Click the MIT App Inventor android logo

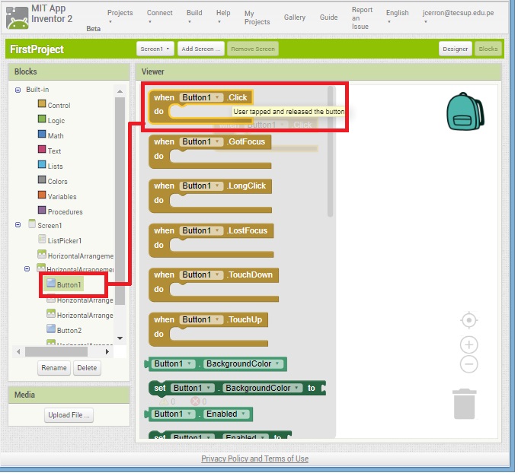17,17
